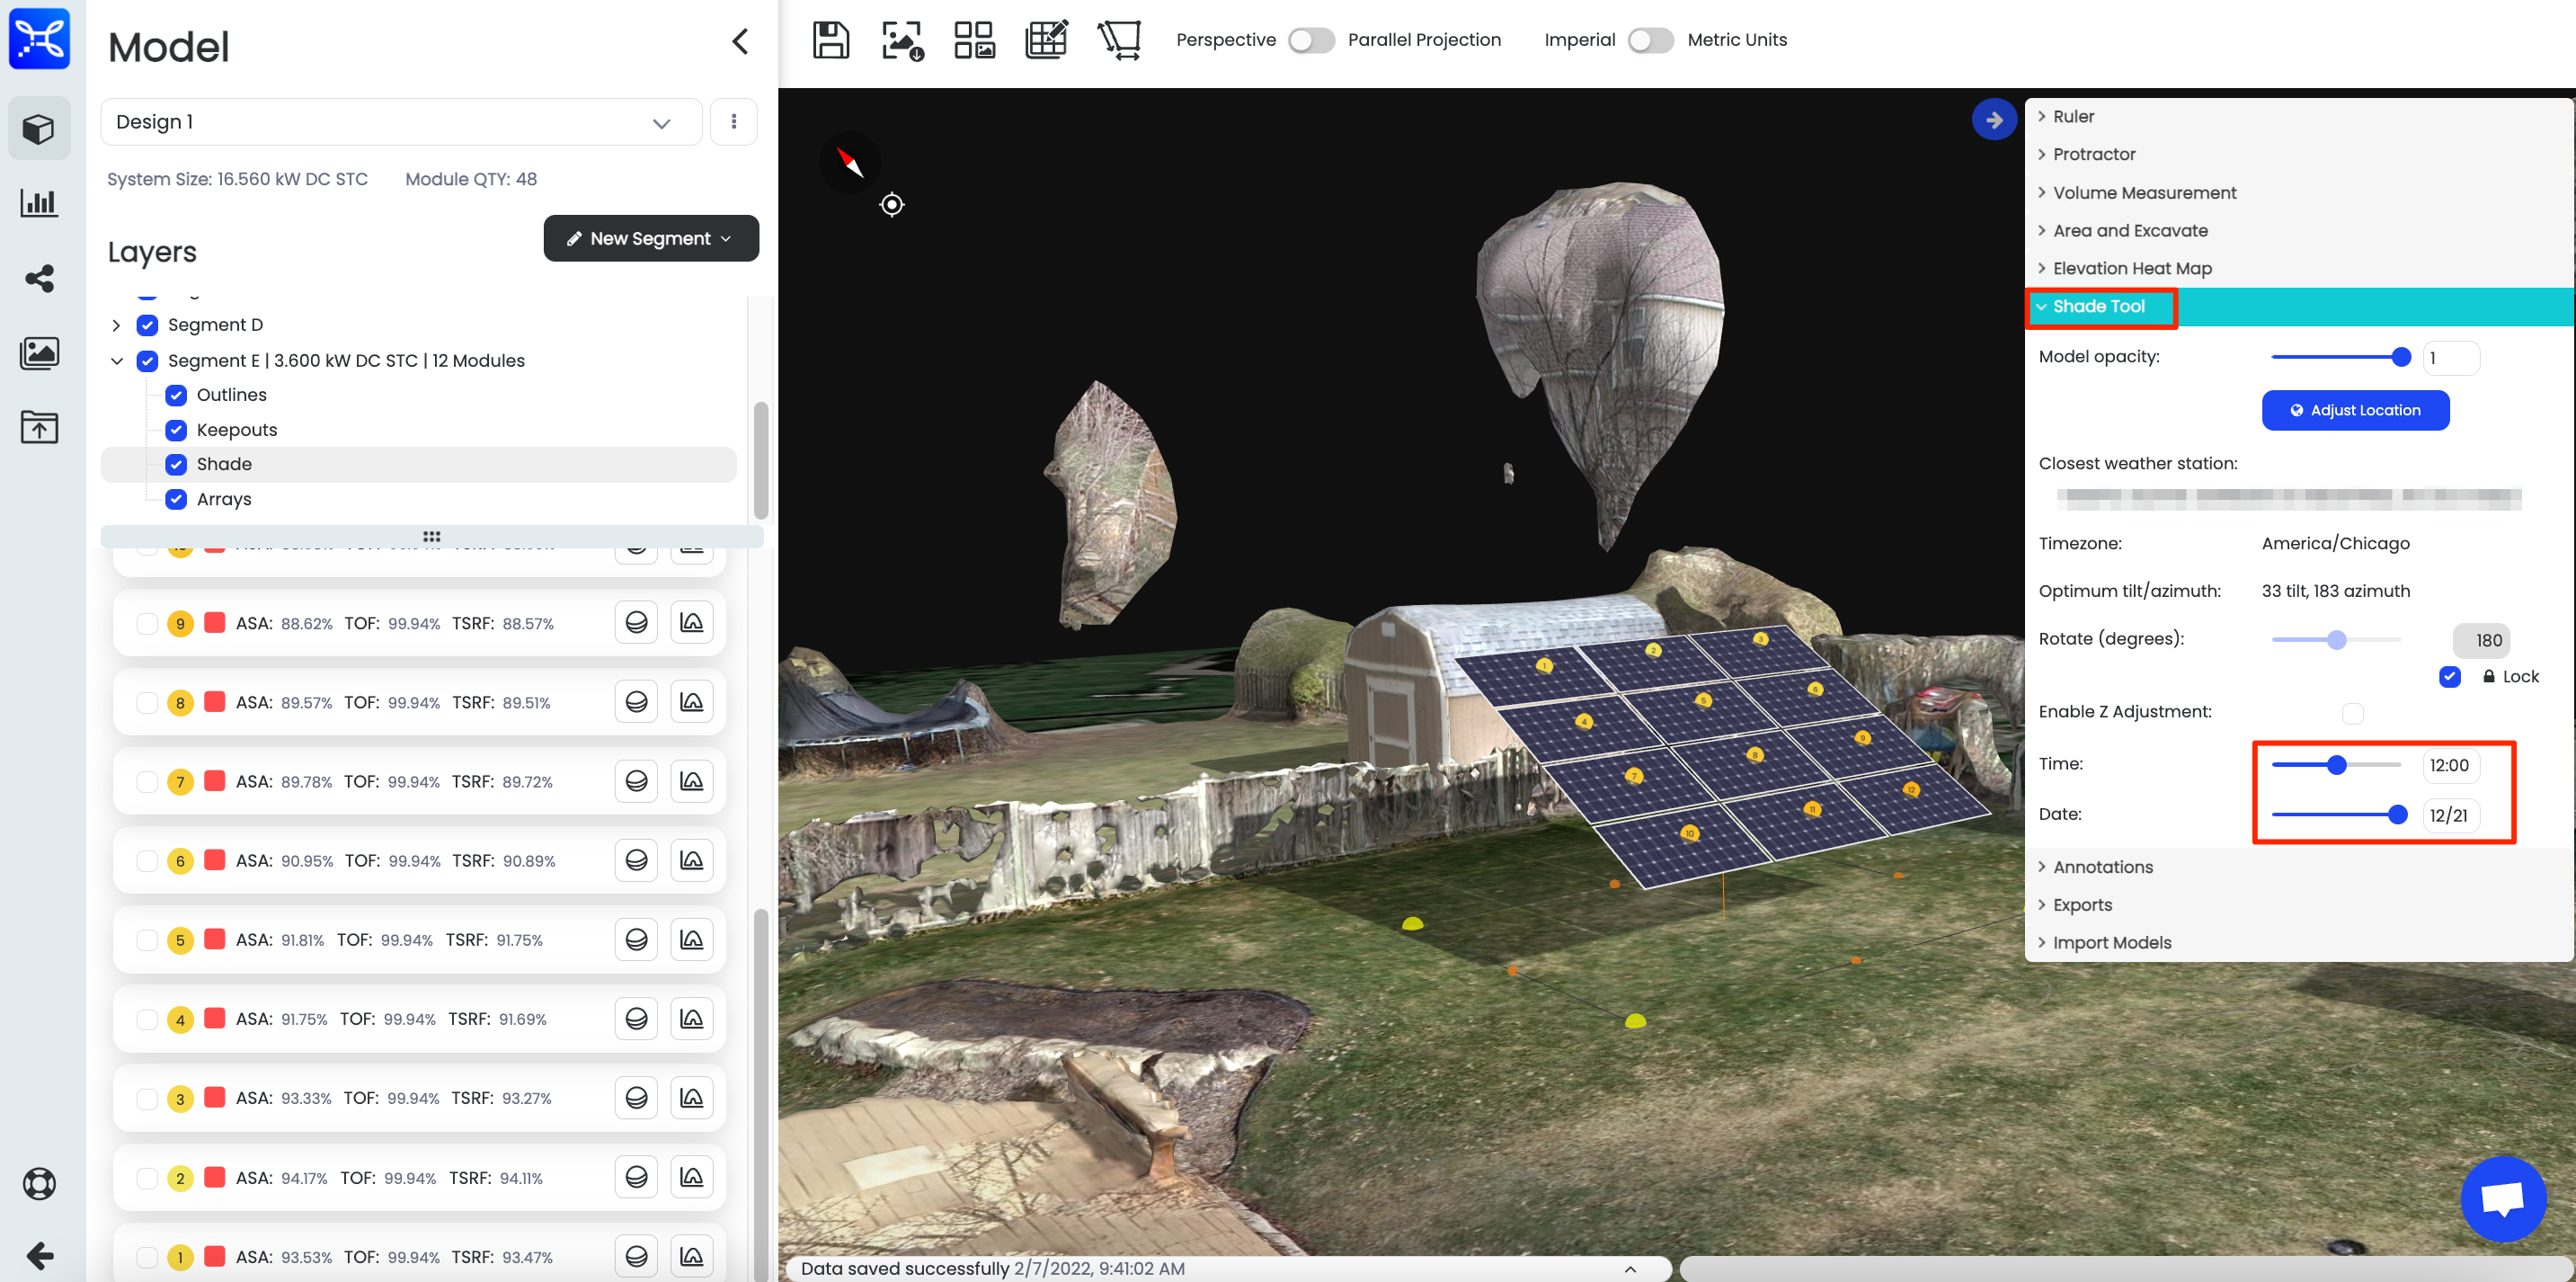
Task: Select the checkbox for module 7 row
Action: coord(147,781)
